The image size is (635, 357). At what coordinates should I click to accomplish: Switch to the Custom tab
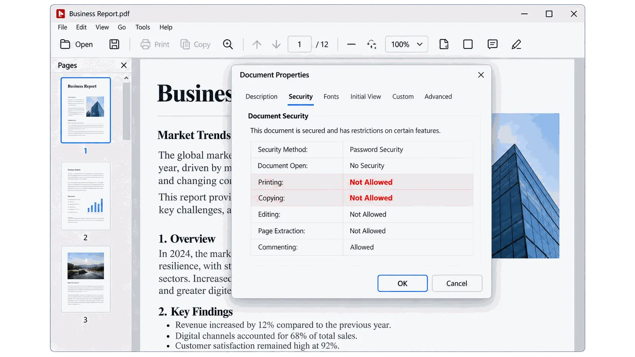[403, 96]
